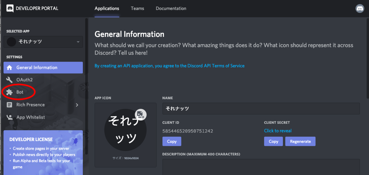Open the Documentation tab
This screenshot has height=175, width=369.
click(x=171, y=8)
